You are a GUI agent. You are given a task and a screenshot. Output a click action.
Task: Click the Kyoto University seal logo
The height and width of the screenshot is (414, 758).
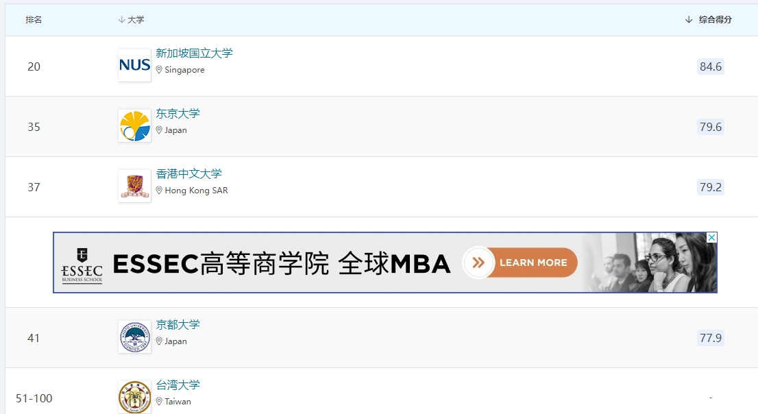[134, 337]
